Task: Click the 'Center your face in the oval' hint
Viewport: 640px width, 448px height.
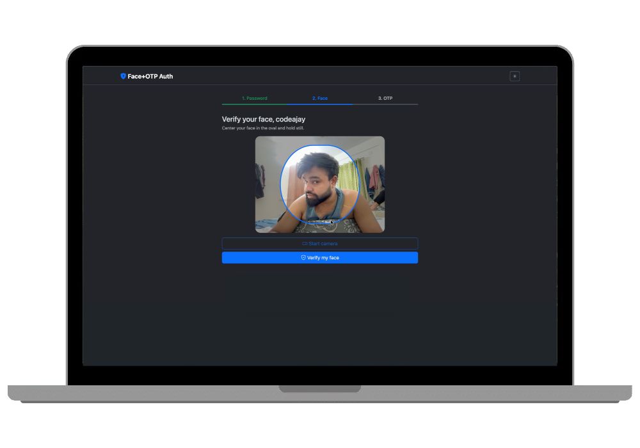Action: tap(263, 128)
